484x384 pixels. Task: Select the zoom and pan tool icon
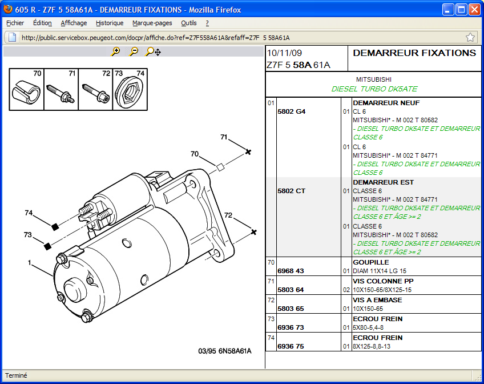tap(153, 51)
